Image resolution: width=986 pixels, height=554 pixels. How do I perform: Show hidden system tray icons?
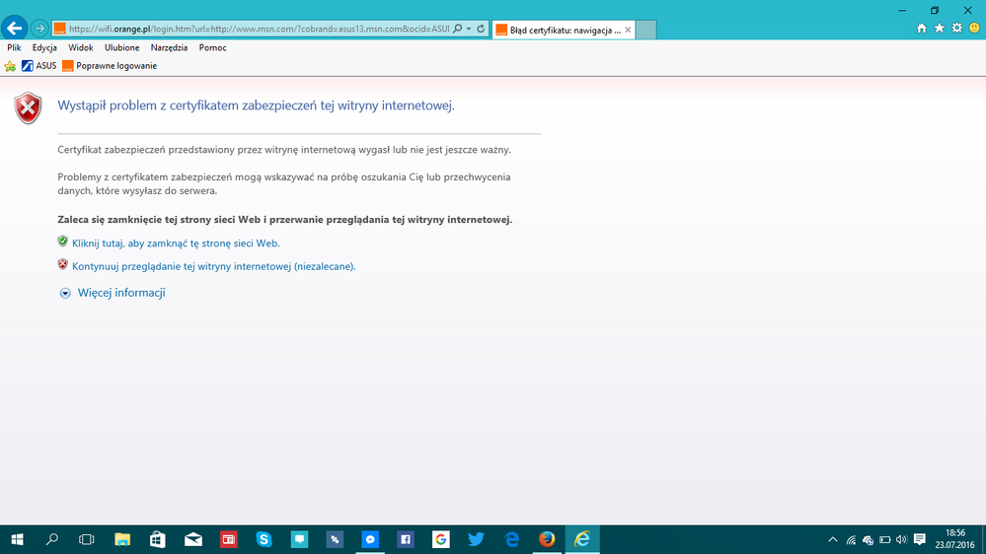coord(833,540)
